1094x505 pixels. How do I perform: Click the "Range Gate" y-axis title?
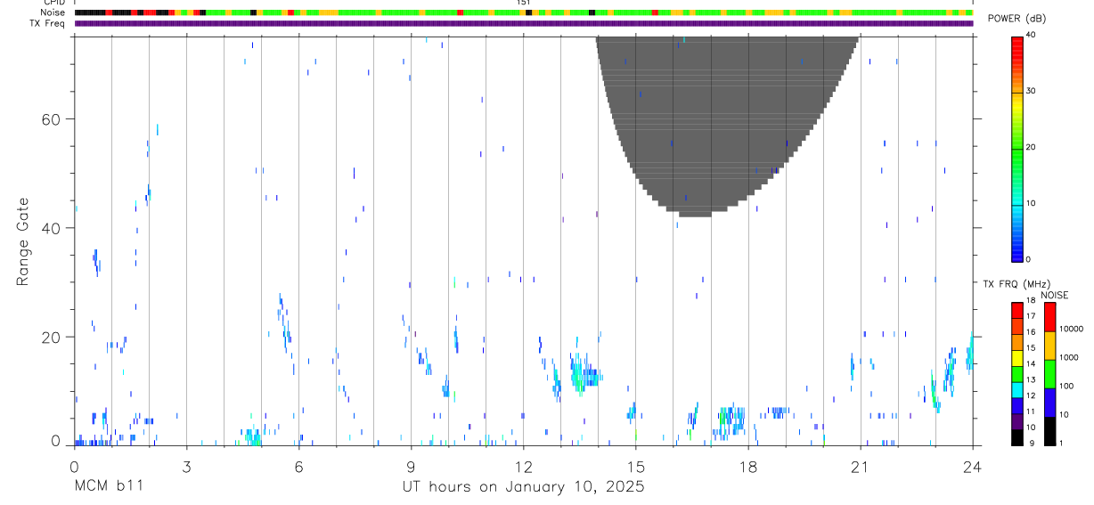pyautogui.click(x=22, y=241)
